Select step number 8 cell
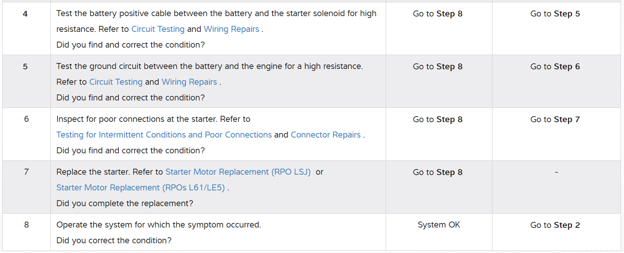 pos(26,225)
